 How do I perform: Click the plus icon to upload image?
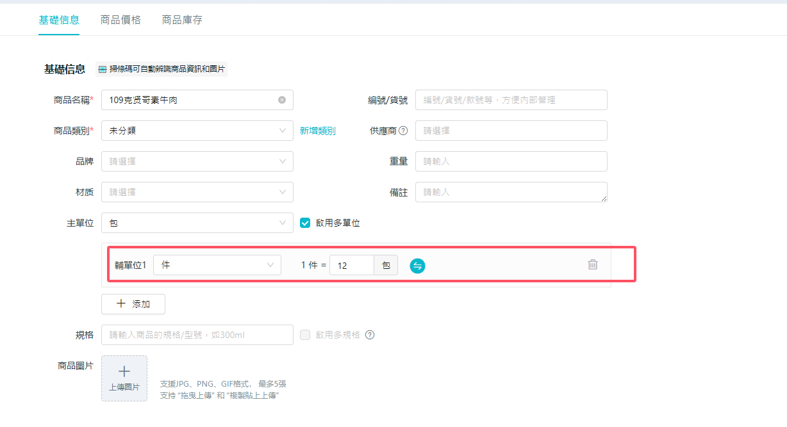pyautogui.click(x=124, y=371)
